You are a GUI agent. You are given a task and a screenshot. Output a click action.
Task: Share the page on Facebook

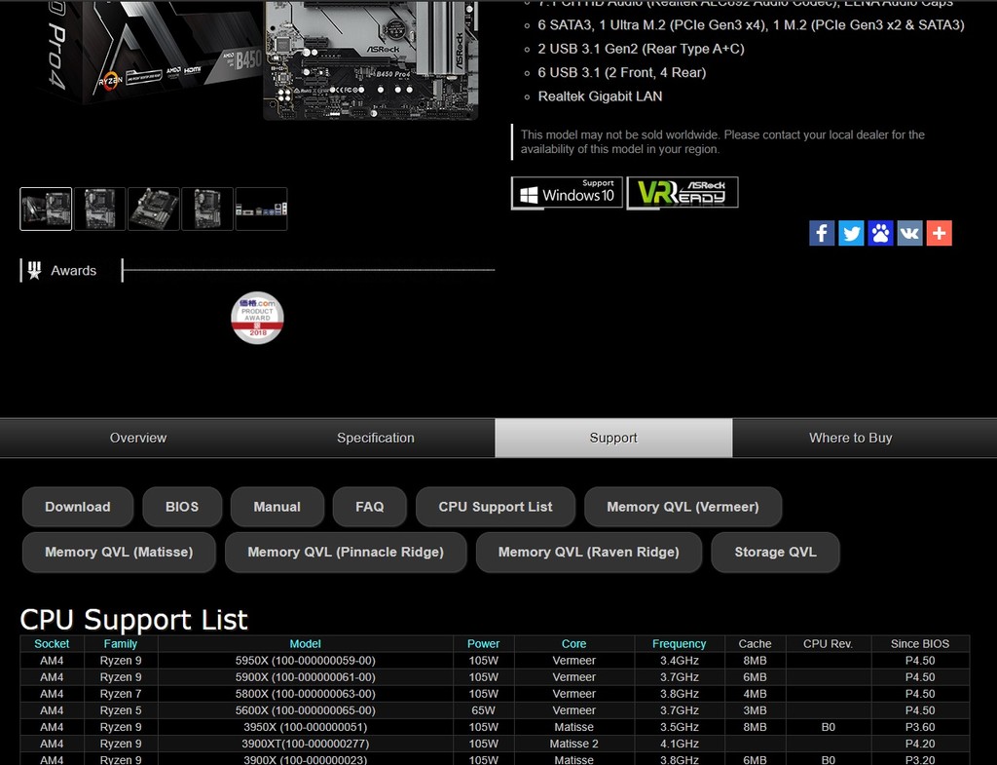(x=822, y=233)
